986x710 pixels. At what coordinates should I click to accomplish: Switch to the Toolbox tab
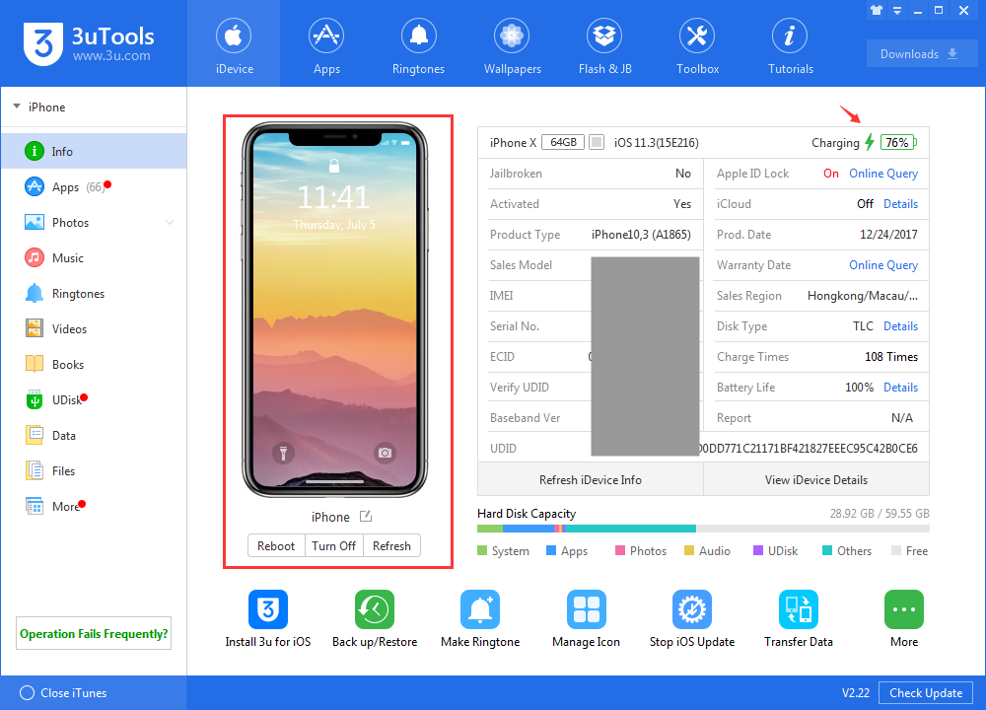point(697,44)
